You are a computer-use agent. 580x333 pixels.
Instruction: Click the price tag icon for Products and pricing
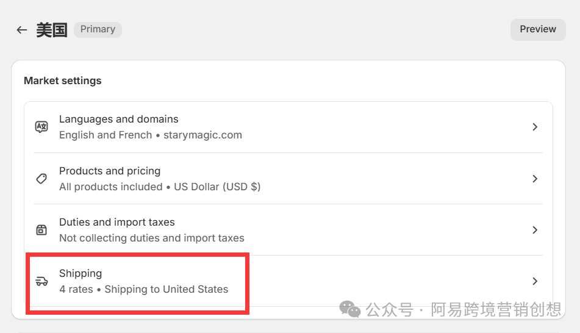41,179
